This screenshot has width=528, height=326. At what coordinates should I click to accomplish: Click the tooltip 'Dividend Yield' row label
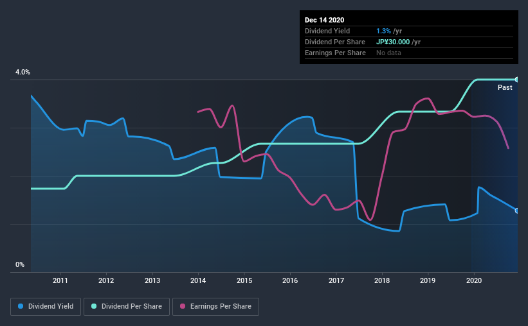tap(327, 31)
